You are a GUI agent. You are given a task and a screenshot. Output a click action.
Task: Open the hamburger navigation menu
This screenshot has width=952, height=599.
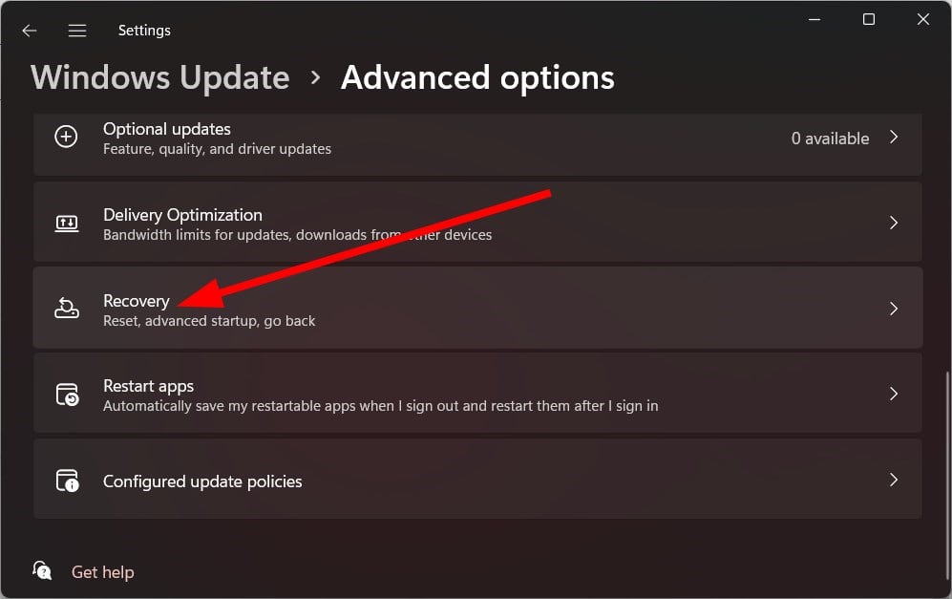(77, 31)
